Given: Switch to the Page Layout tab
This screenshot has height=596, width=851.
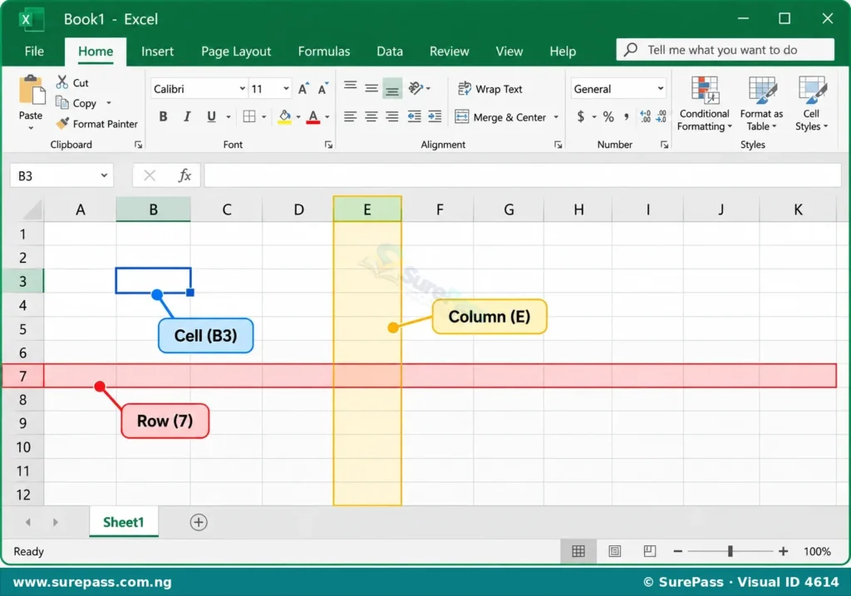Looking at the screenshot, I should pos(236,51).
